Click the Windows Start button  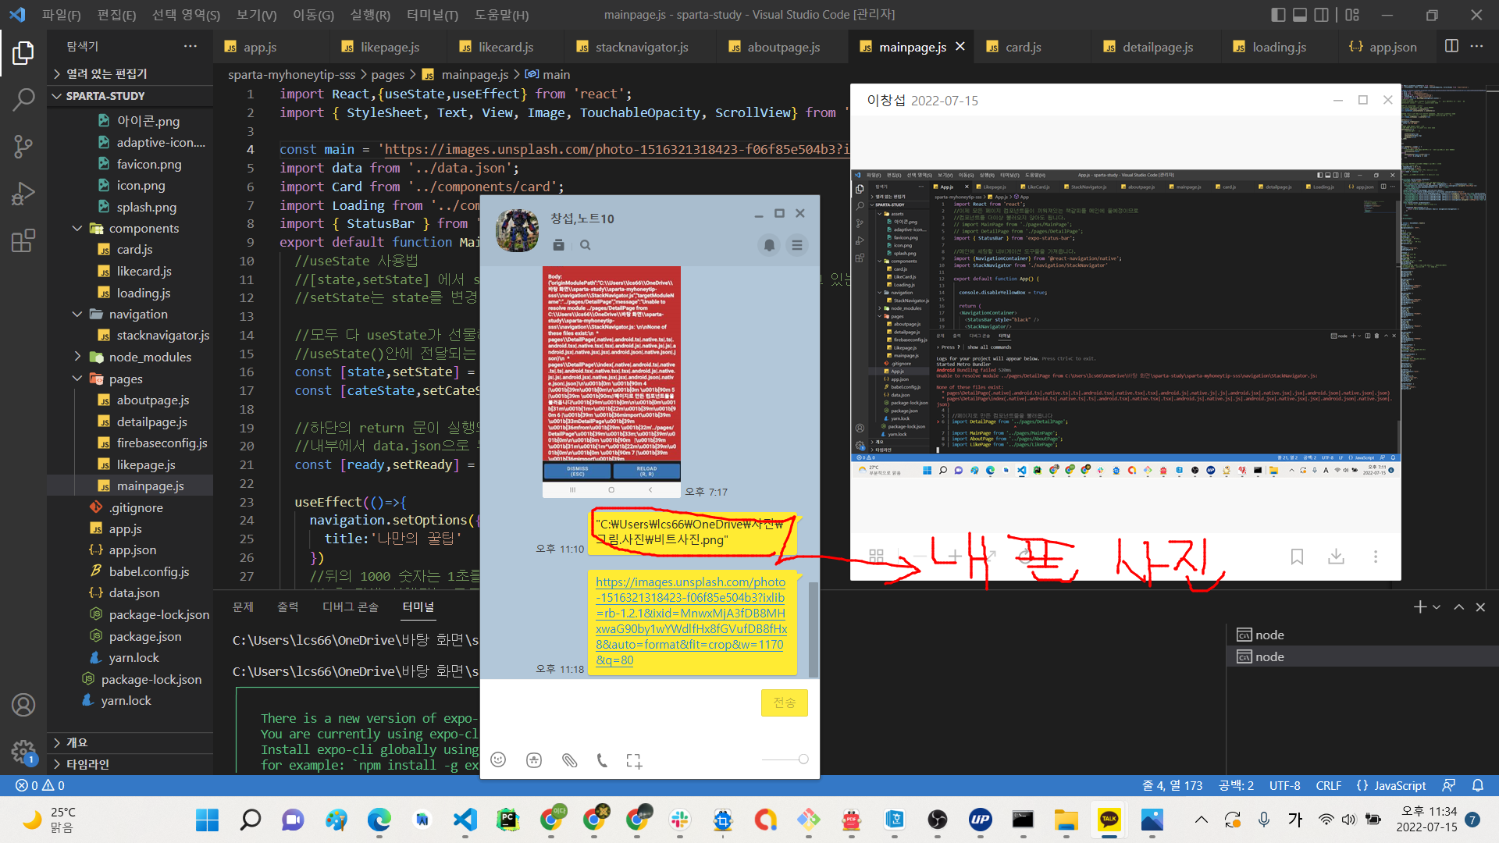[207, 820]
